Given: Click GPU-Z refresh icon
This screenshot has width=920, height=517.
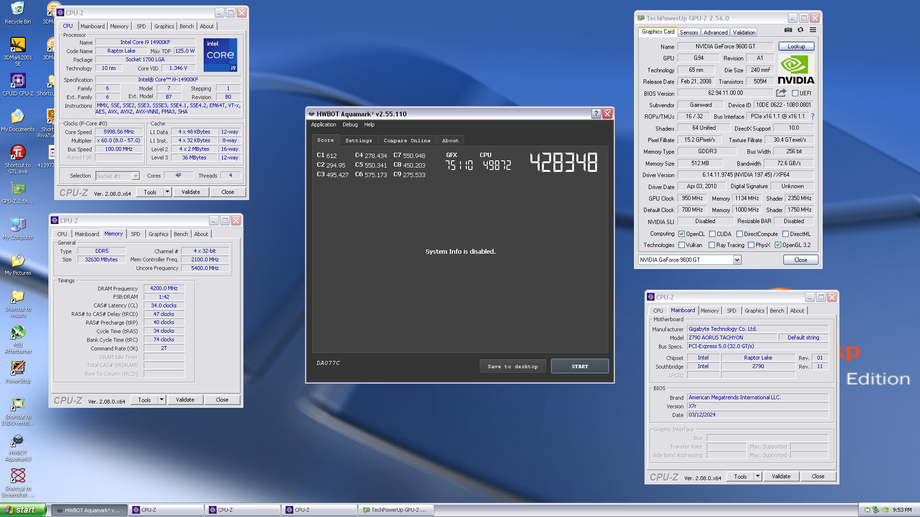Looking at the screenshot, I should click(800, 30).
